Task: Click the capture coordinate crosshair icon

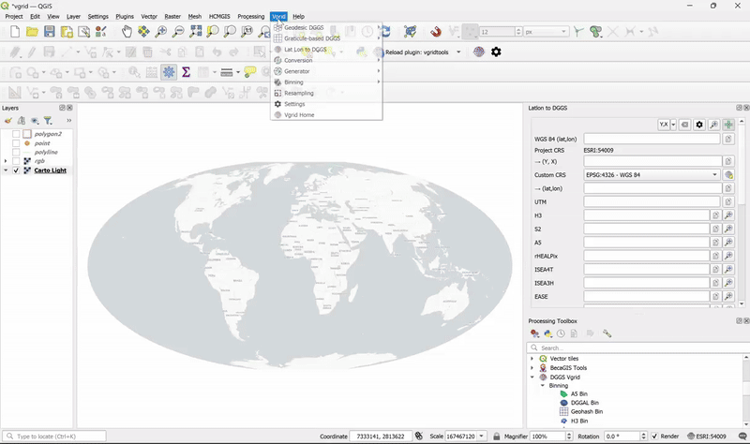Action: click(x=727, y=125)
